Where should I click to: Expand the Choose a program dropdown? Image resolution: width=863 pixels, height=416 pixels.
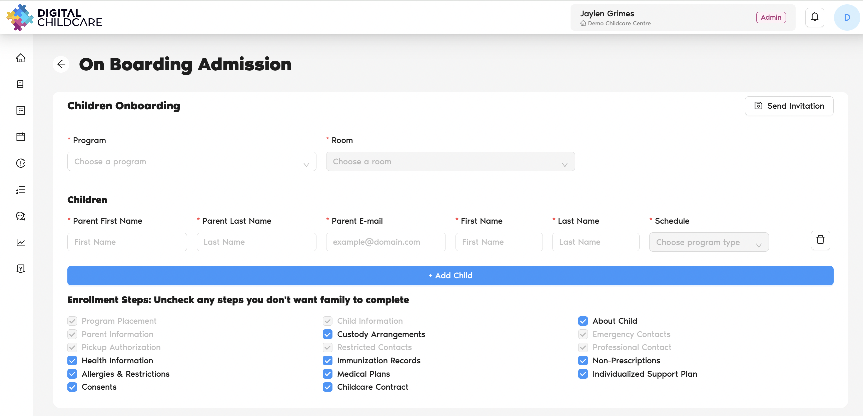pyautogui.click(x=192, y=161)
